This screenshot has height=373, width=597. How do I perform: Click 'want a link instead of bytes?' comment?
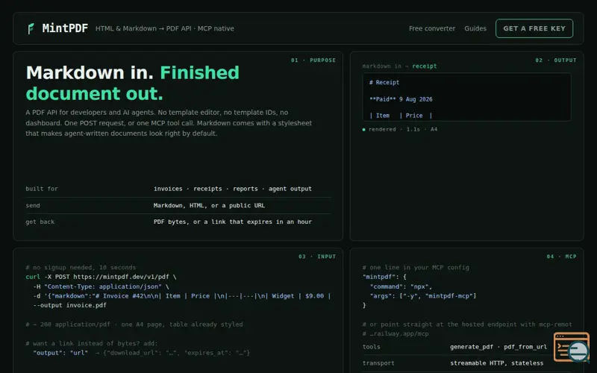point(91,343)
